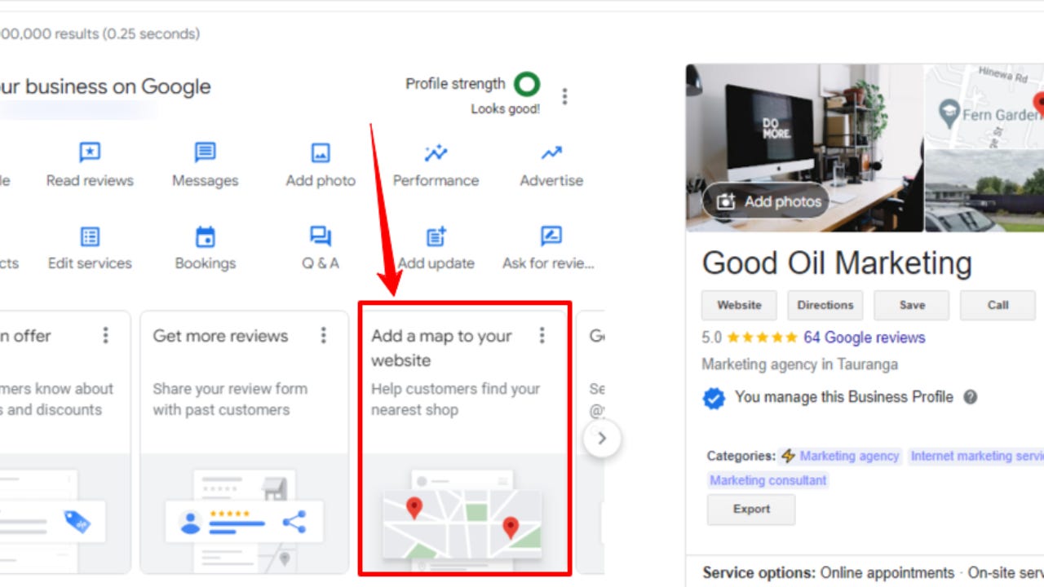Image resolution: width=1044 pixels, height=587 pixels.
Task: Click the Good Oil Marketing title
Action: click(837, 263)
